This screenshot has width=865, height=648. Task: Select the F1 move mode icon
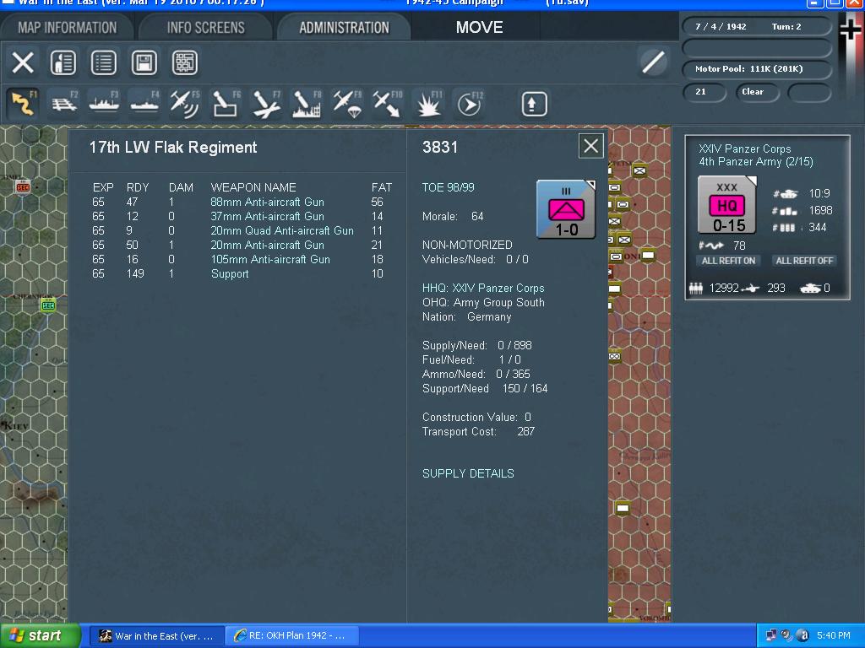(23, 103)
